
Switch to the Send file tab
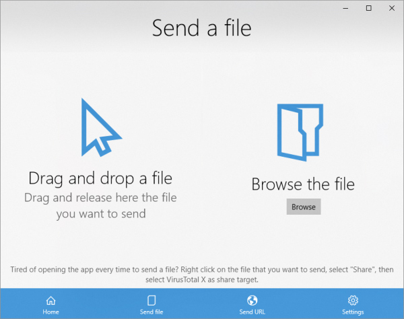pos(151,305)
